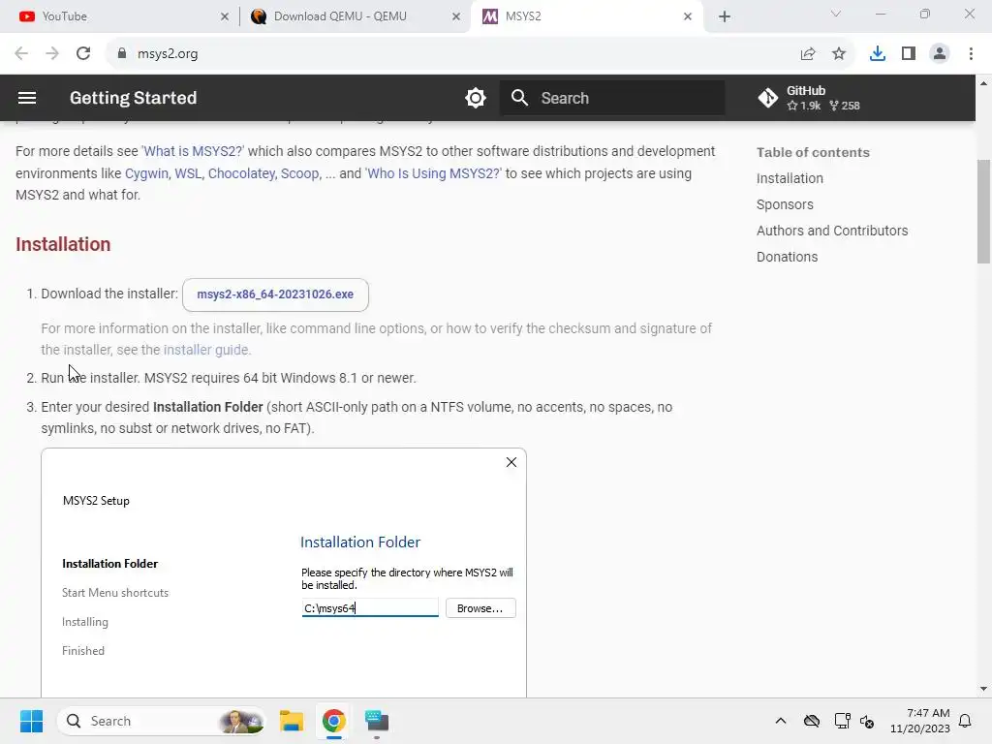
Task: Open the Chrome downloads icon
Action: click(878, 54)
